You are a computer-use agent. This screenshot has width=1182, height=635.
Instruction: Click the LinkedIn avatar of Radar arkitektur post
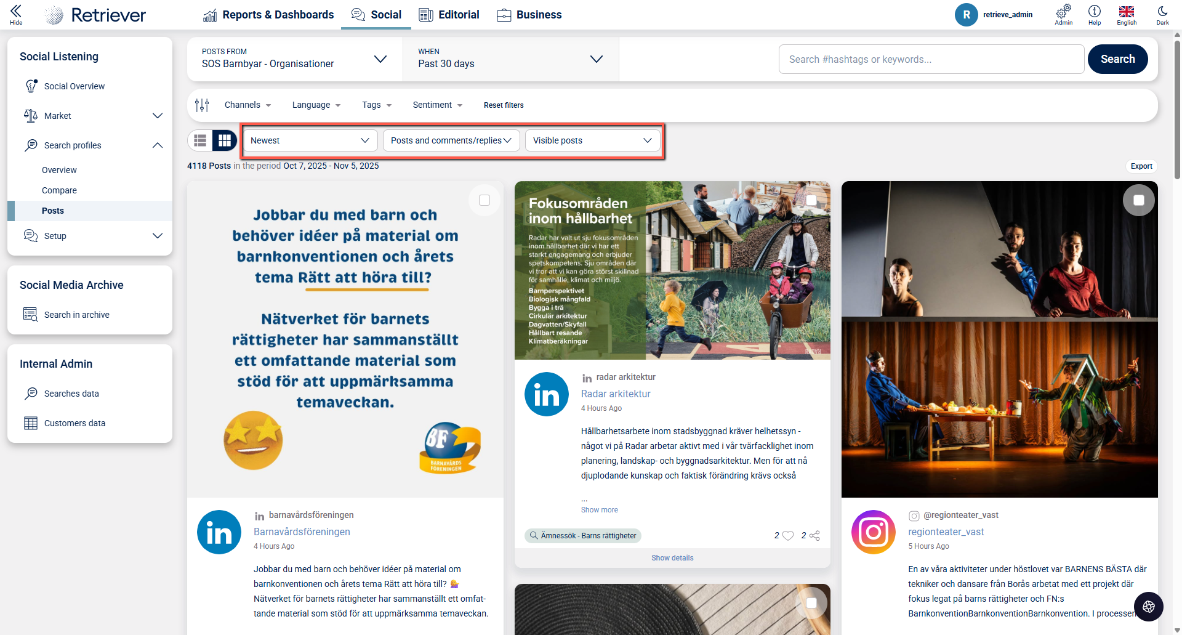[547, 394]
